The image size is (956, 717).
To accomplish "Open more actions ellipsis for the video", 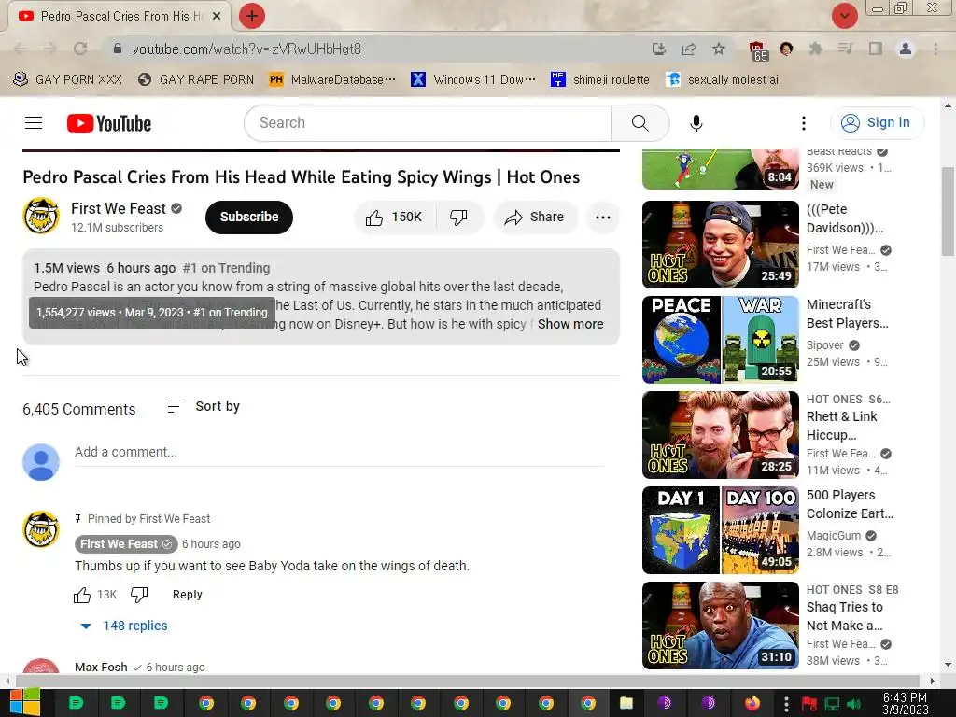I will (x=602, y=217).
